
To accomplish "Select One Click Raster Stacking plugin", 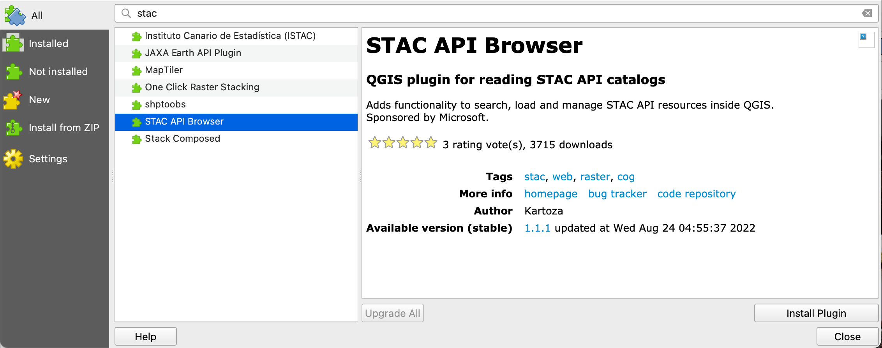I will [x=236, y=88].
